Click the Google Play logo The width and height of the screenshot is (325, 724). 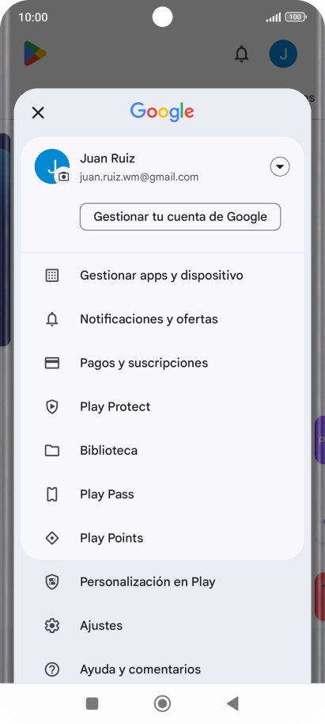(35, 54)
